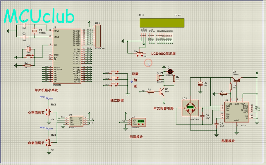Click the LCD1602 part name text

(x=177, y=16)
